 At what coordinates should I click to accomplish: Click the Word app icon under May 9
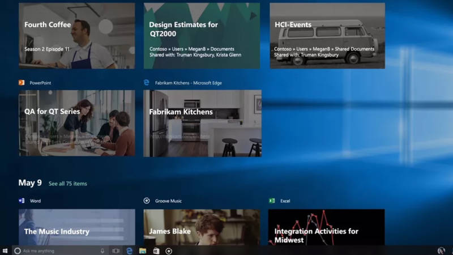22,201
